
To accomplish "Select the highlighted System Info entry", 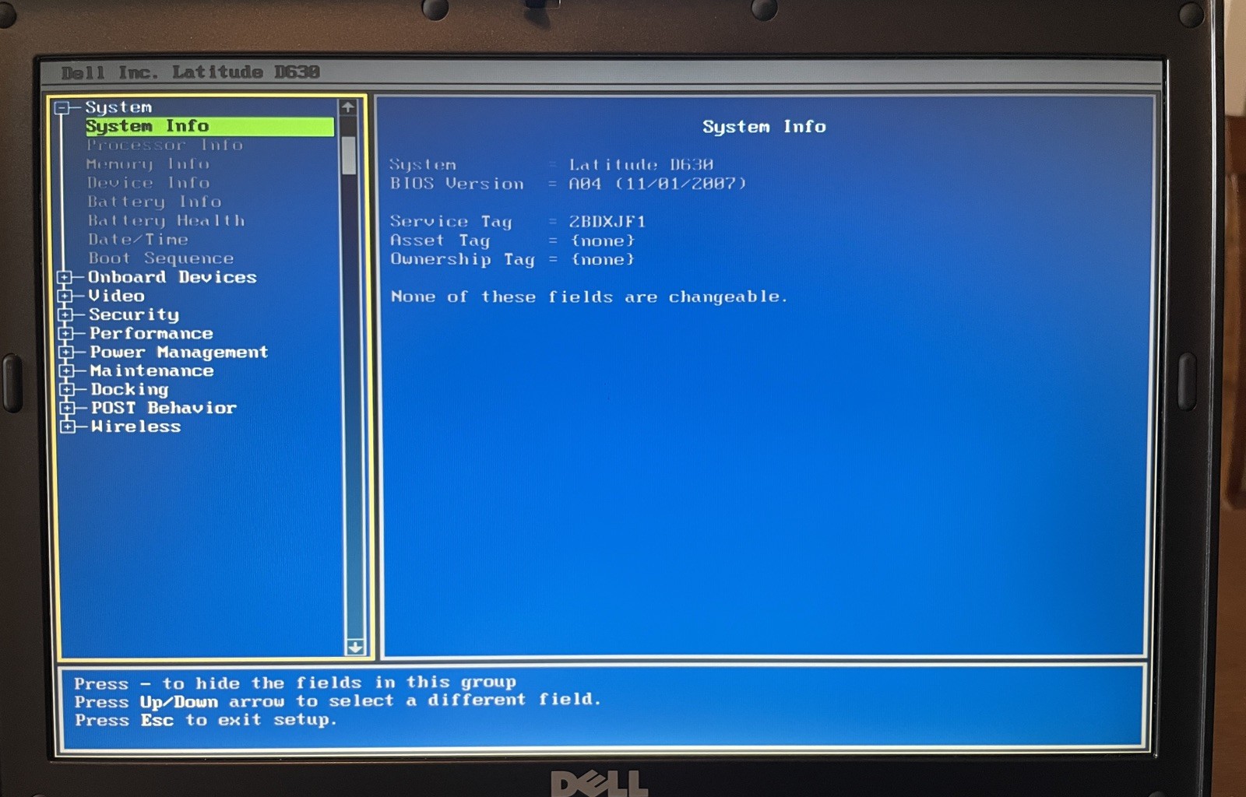I will (x=209, y=126).
